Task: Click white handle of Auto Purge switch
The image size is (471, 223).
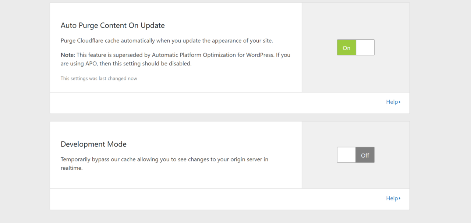Action: [365, 48]
